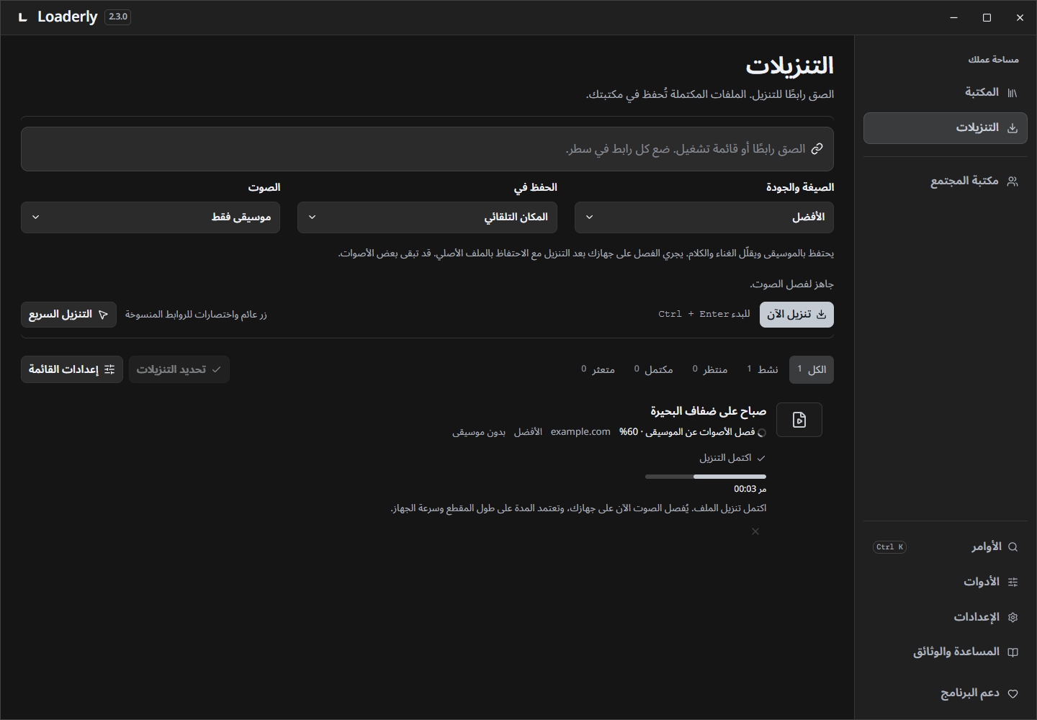Minimize the Loaderly window
This screenshot has height=720, width=1037.
click(953, 17)
